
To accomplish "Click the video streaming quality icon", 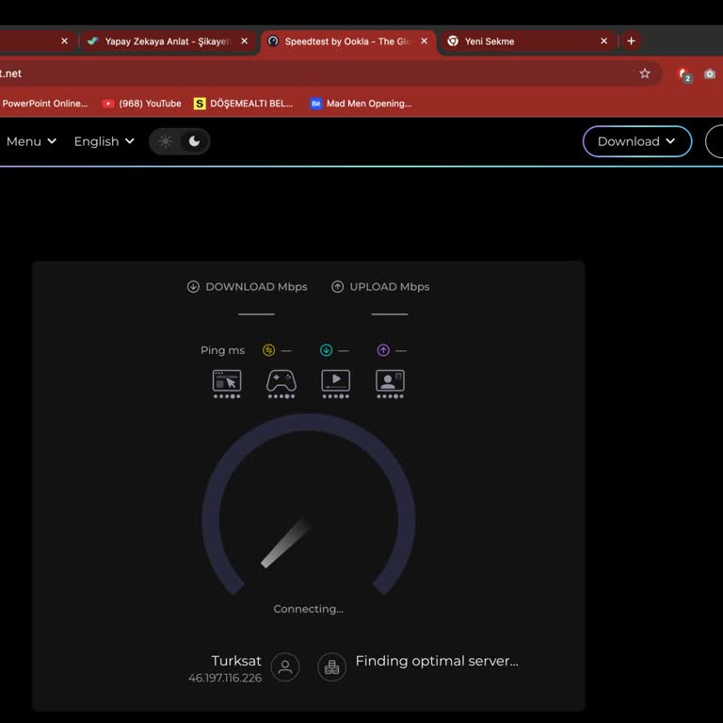I will (336, 384).
